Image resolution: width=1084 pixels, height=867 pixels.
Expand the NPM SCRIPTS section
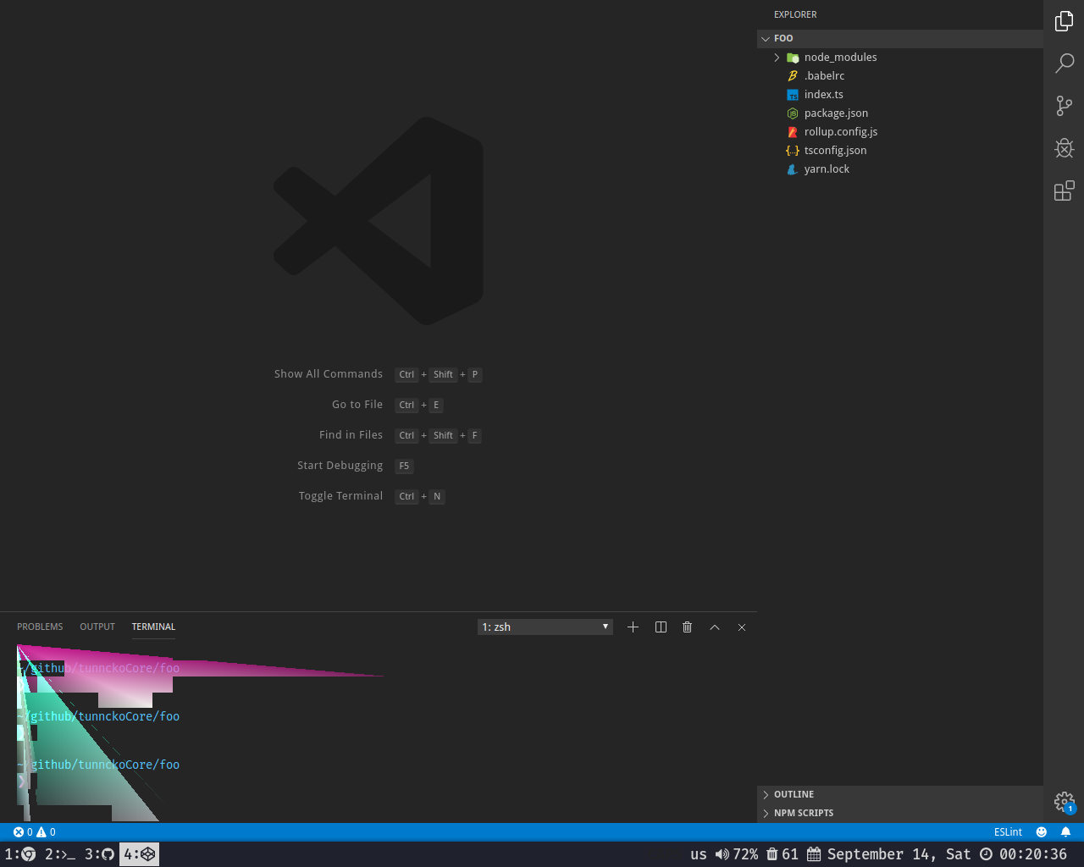804,813
